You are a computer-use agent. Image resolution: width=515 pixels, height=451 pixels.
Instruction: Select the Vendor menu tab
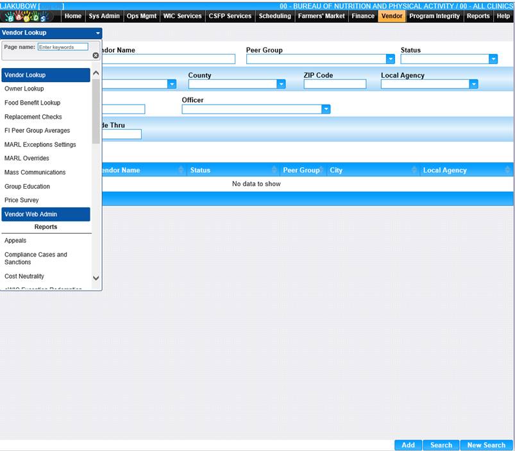tap(392, 16)
